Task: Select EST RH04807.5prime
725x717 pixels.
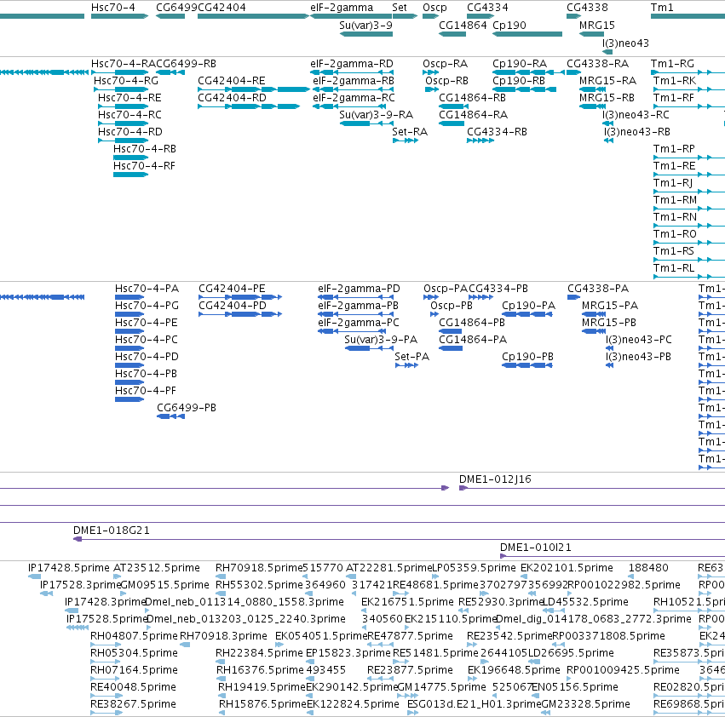Action: click(134, 636)
